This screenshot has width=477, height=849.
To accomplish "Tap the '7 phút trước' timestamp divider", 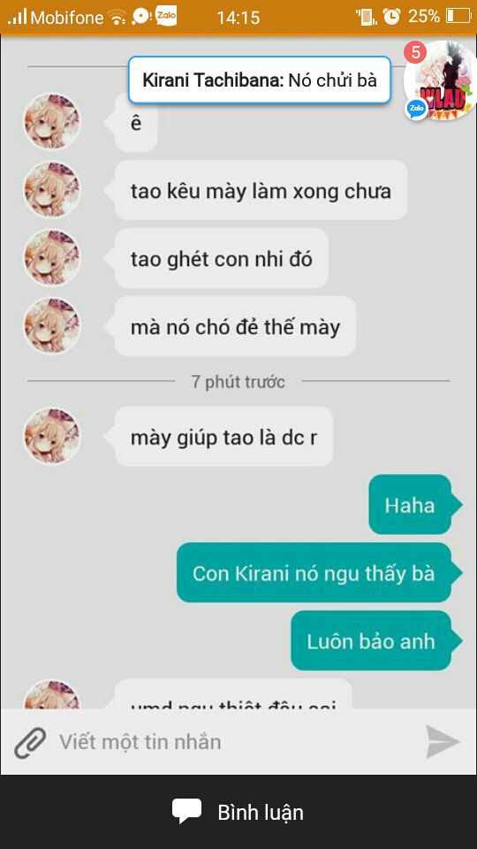I will [x=238, y=382].
